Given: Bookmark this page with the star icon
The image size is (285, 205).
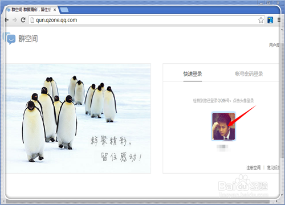Looking at the screenshot, I should (261, 20).
